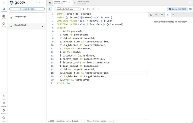This screenshot has width=193, height=123.
Task: Click 'targetCreateTime' on line 18
Action: [x=97, y=73]
